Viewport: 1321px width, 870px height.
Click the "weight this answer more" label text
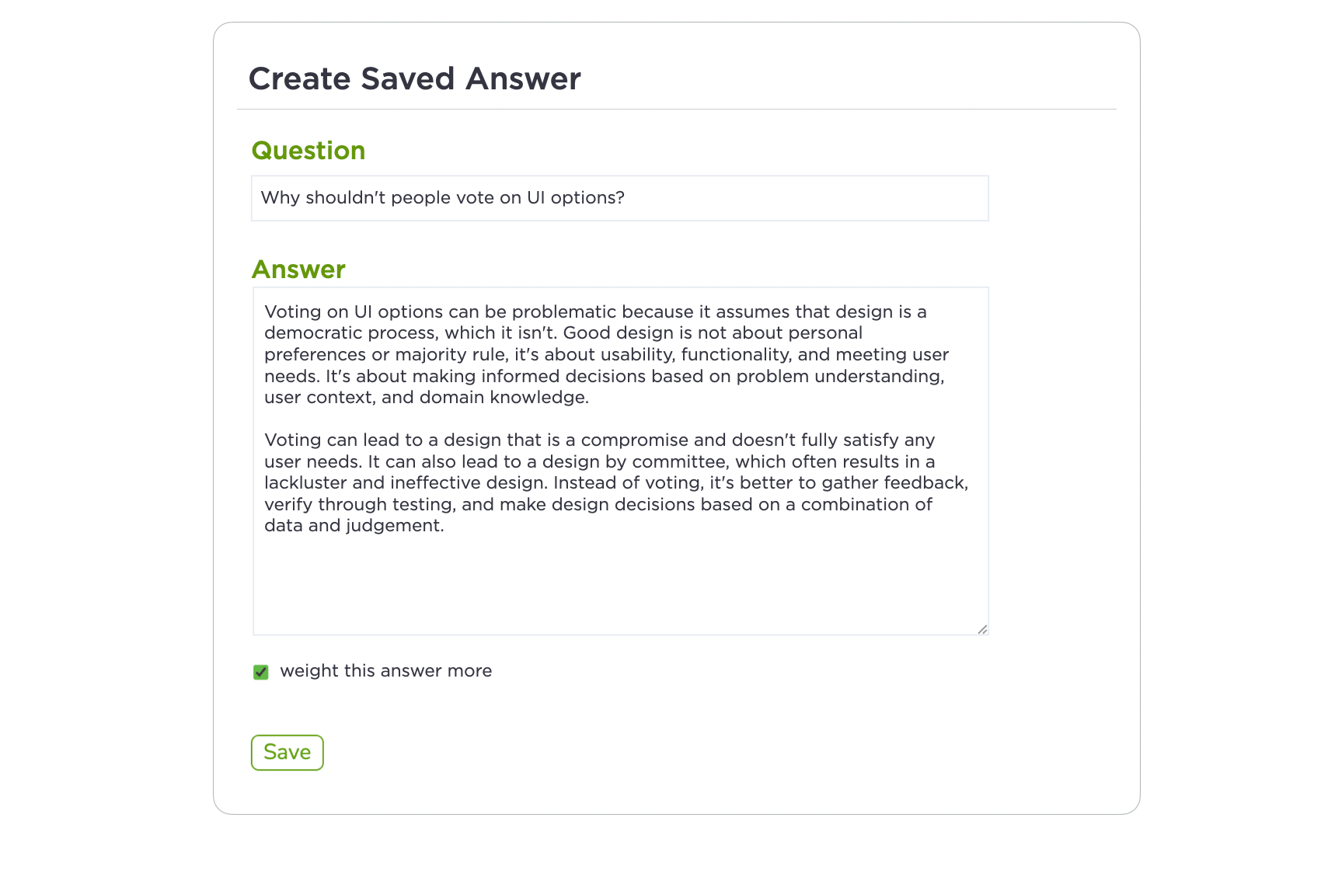pos(386,671)
